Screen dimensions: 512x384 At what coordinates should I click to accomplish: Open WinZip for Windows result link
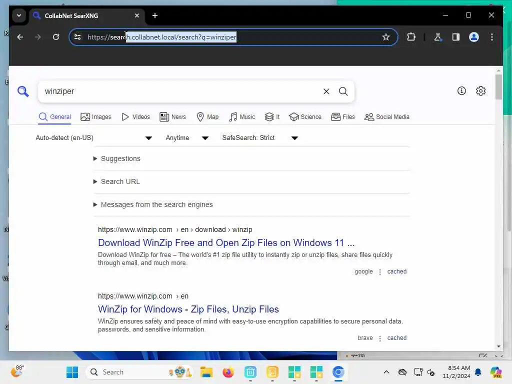click(188, 309)
